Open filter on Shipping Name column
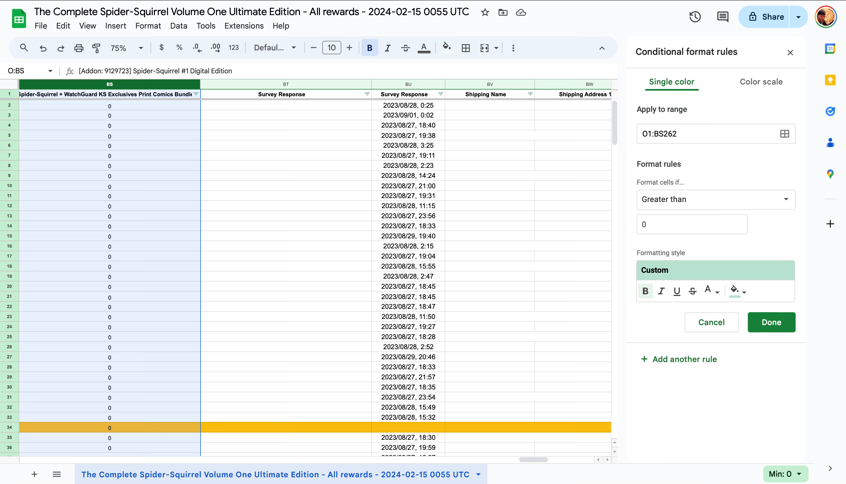The height and width of the screenshot is (484, 846). tap(530, 94)
